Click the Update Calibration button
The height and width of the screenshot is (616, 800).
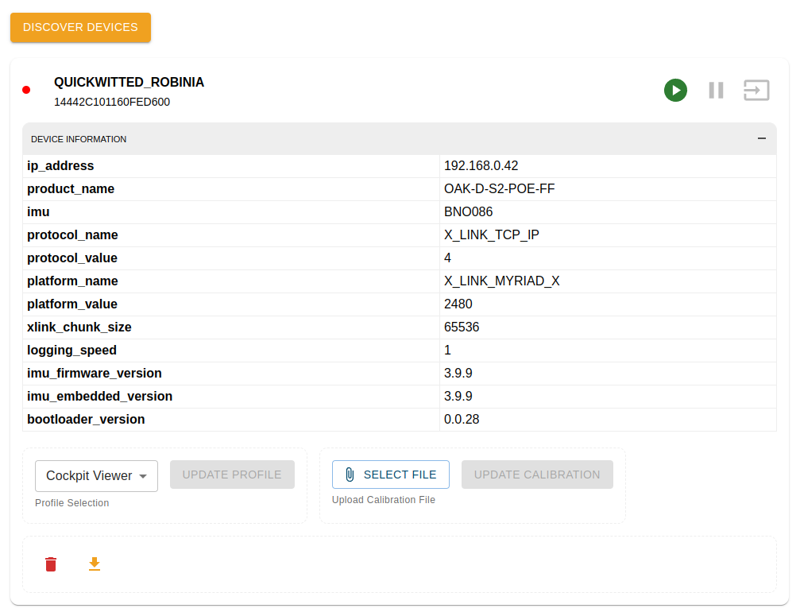tap(537, 475)
